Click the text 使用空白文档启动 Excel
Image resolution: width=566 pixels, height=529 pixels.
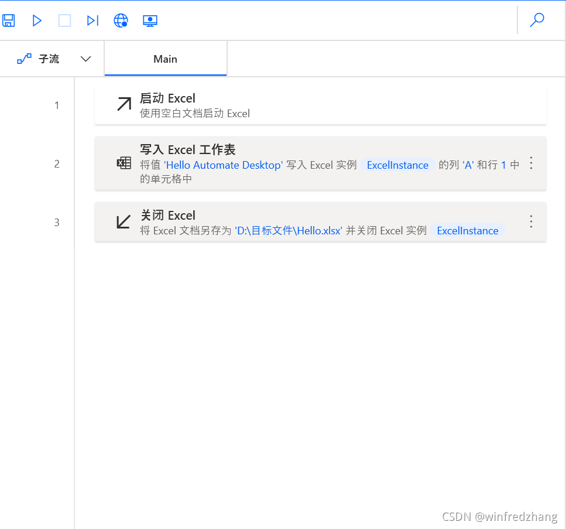[x=195, y=114]
